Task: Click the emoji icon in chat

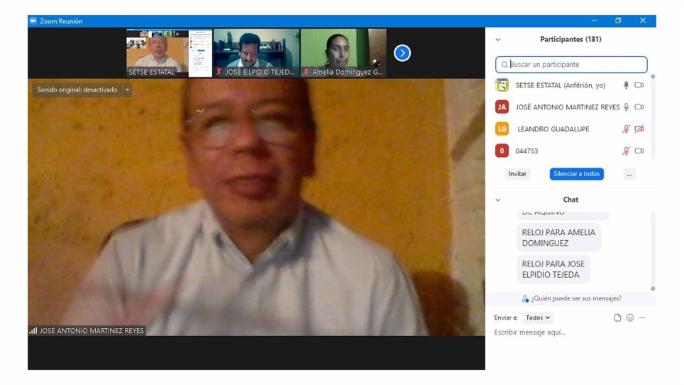Action: [x=630, y=318]
